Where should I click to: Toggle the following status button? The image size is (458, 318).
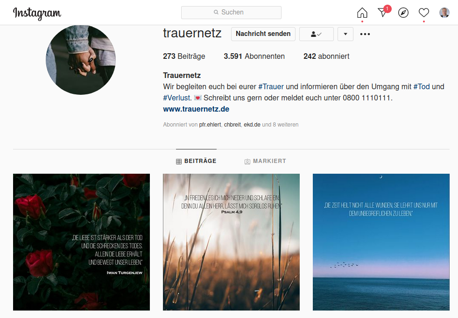click(x=317, y=34)
